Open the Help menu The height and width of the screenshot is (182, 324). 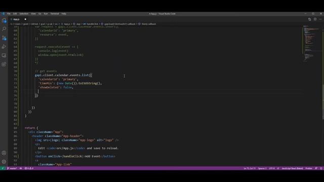64,14
